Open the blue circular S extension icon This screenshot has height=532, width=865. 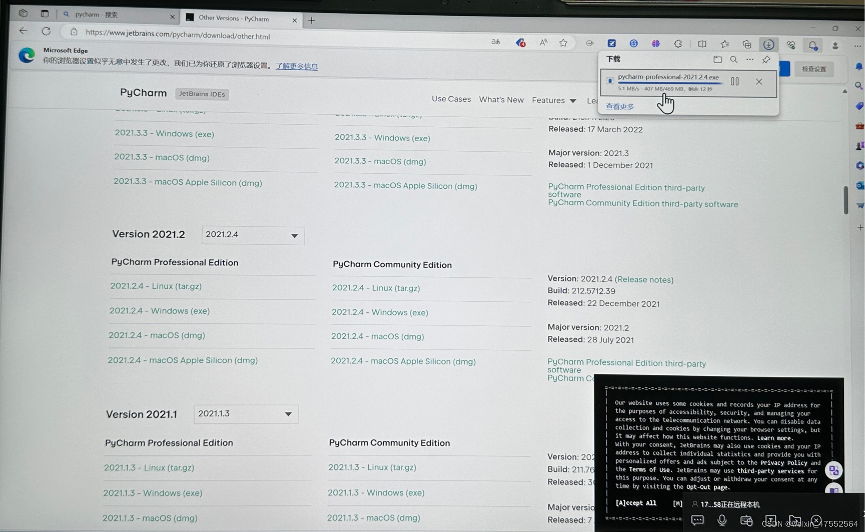pos(633,43)
